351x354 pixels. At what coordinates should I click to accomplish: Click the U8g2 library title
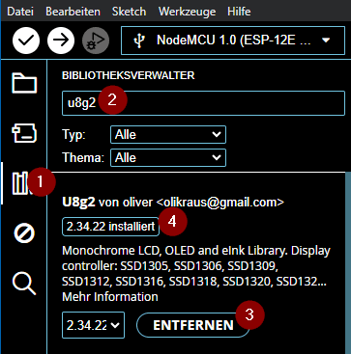pos(78,202)
